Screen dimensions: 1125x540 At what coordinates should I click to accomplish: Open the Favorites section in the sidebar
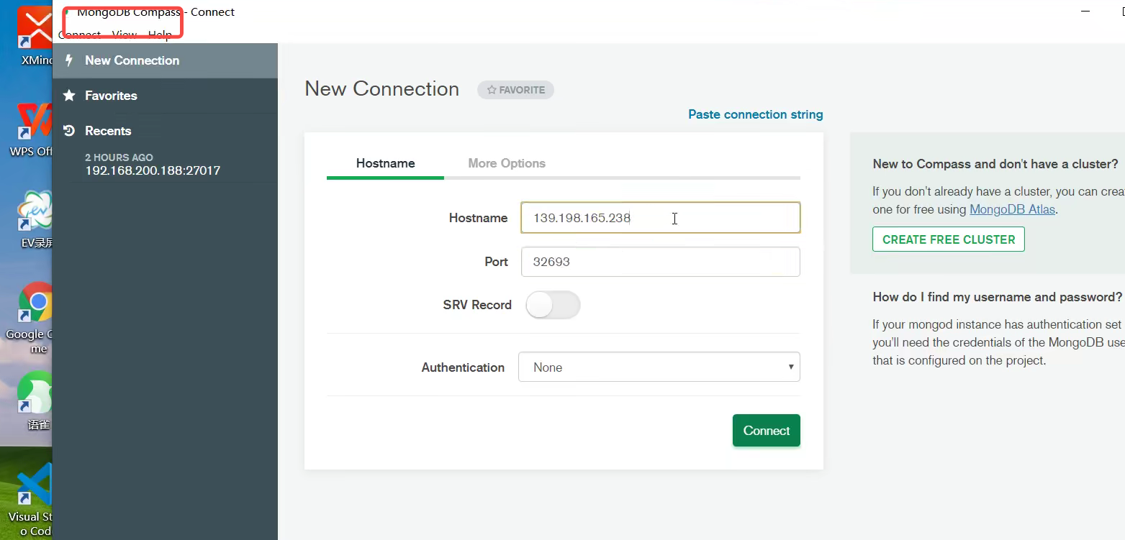165,96
